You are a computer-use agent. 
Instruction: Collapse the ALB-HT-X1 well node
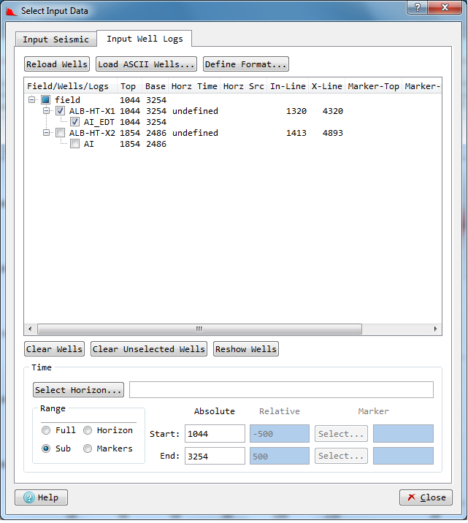pyautogui.click(x=46, y=111)
